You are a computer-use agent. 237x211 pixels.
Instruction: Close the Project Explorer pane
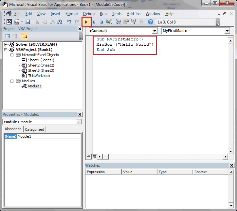[80, 29]
